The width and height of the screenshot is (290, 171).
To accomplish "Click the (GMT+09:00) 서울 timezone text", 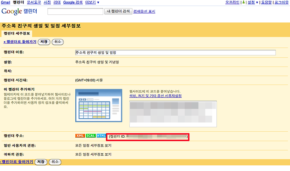I will 89,80.
